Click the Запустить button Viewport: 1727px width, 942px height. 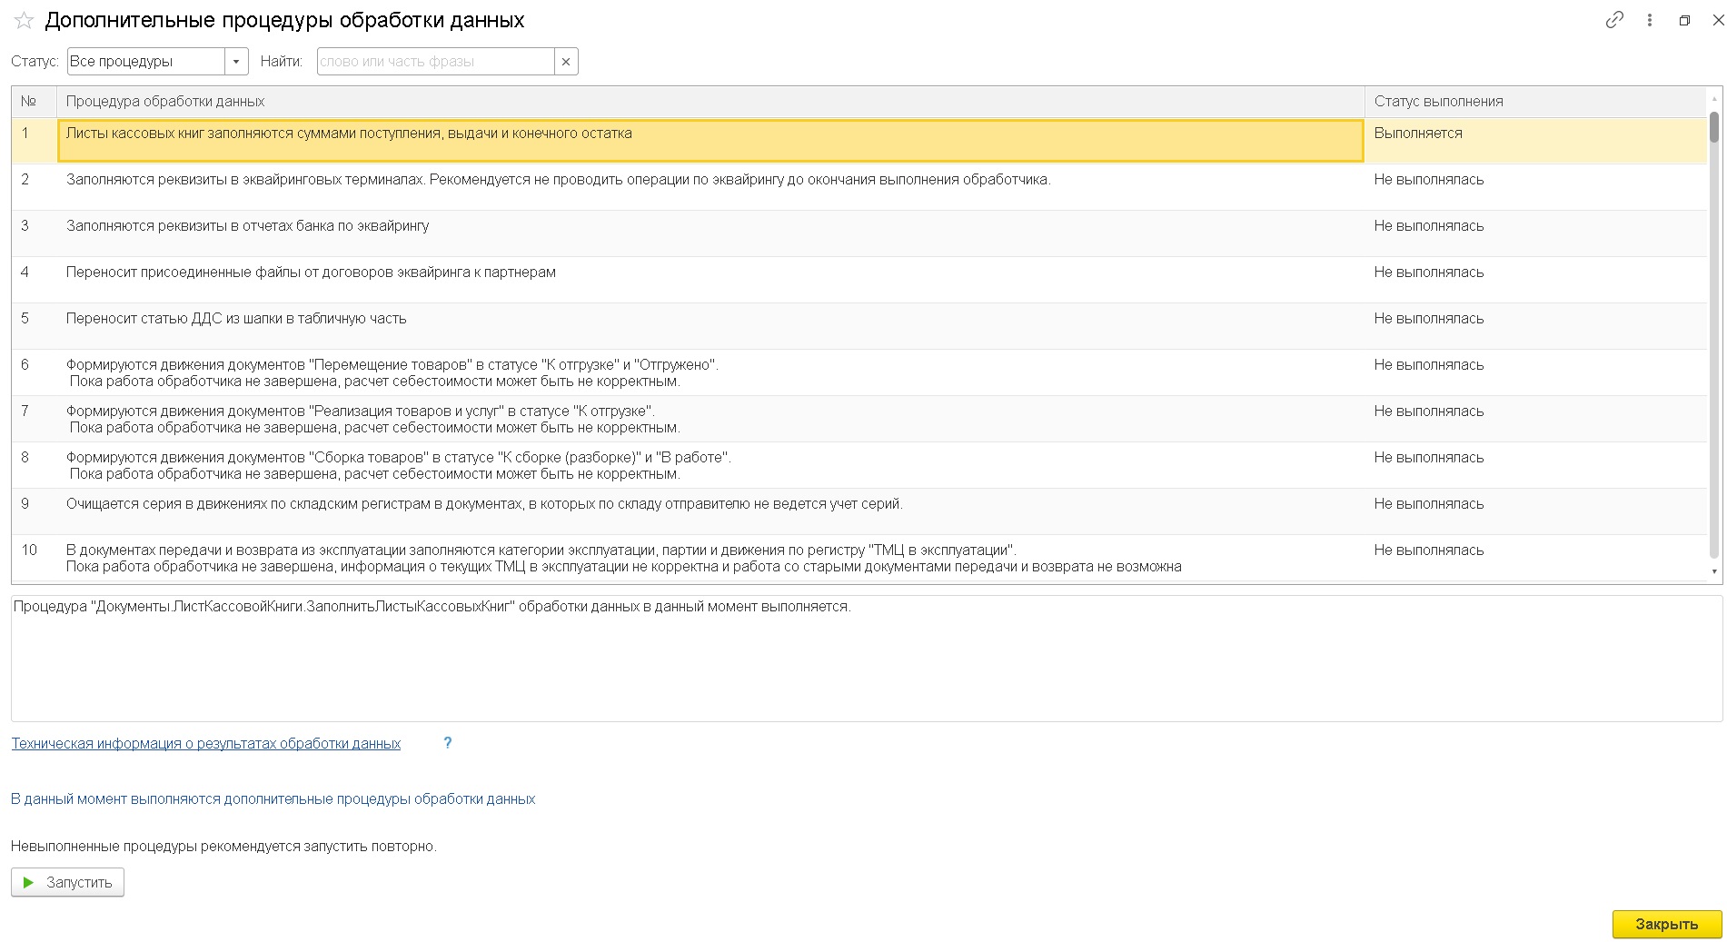pyautogui.click(x=67, y=882)
